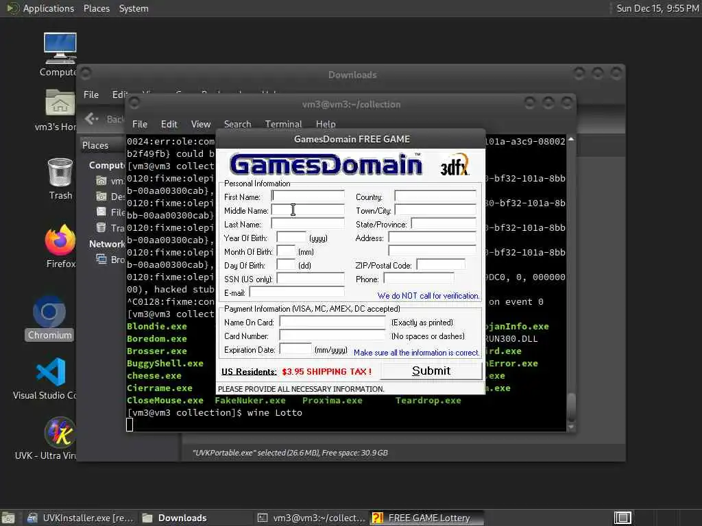Open the terminal's File menu

coord(140,124)
